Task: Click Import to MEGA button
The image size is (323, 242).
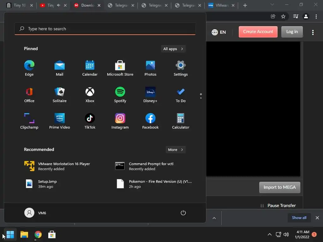Action: (x=279, y=187)
